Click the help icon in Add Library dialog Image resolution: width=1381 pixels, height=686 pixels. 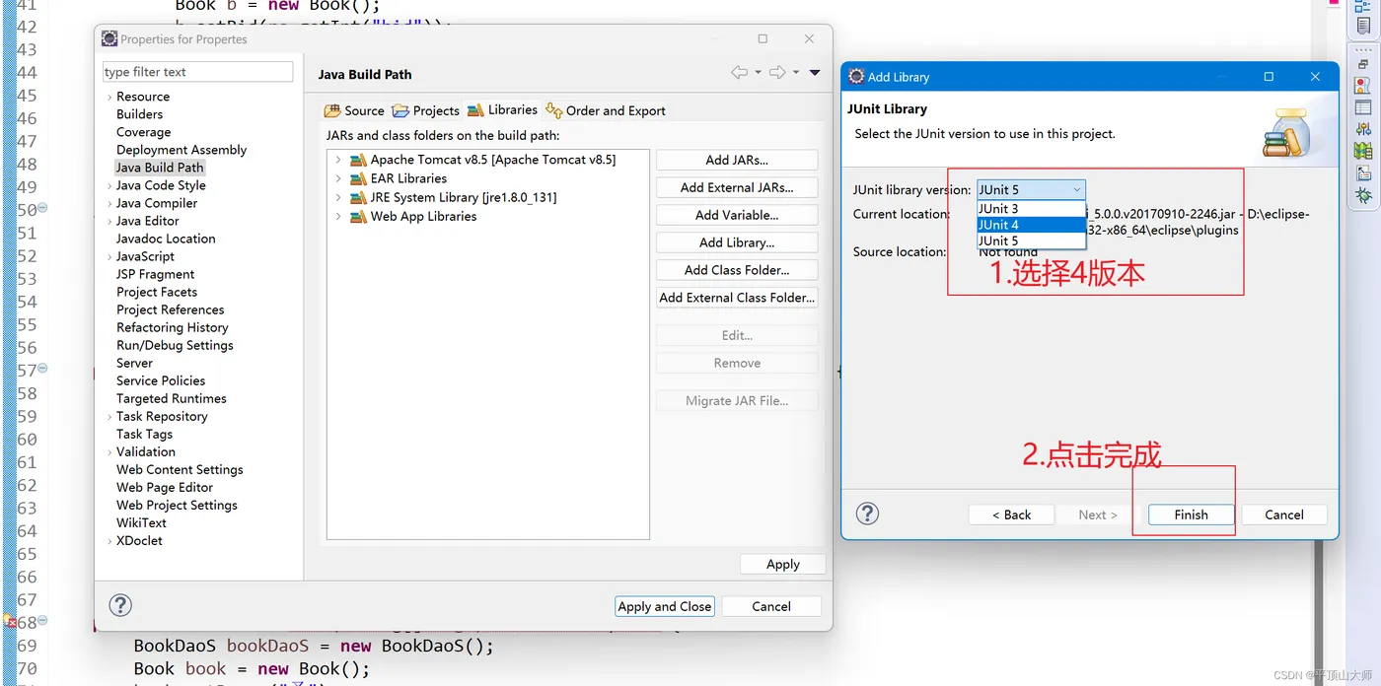867,514
